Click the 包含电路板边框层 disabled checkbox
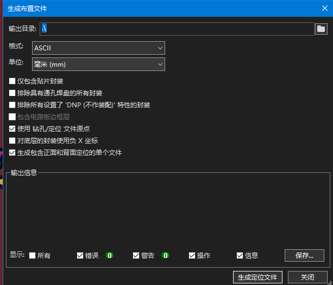Viewport: 333px width, 285px height. coord(12,116)
